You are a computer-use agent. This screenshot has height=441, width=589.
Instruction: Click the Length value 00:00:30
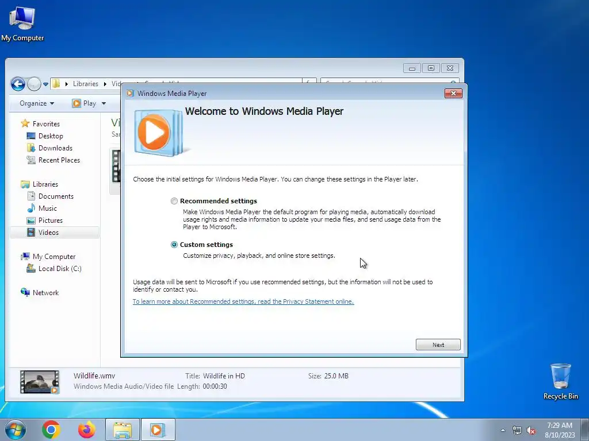click(x=215, y=386)
